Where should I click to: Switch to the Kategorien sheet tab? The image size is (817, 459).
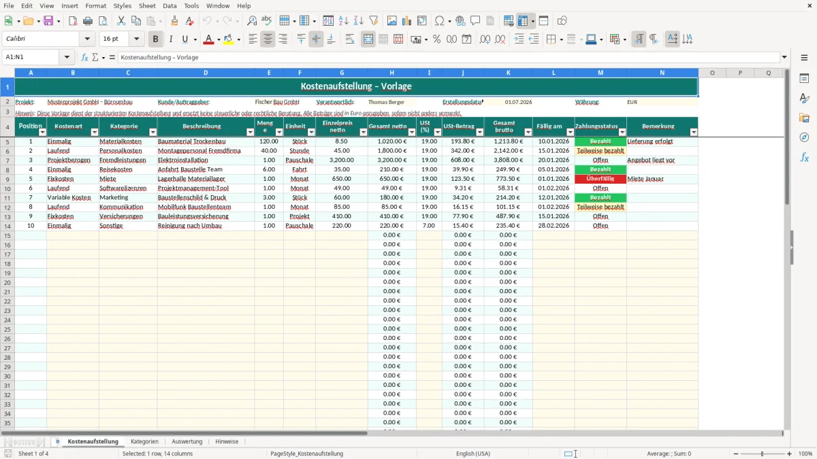pyautogui.click(x=144, y=441)
